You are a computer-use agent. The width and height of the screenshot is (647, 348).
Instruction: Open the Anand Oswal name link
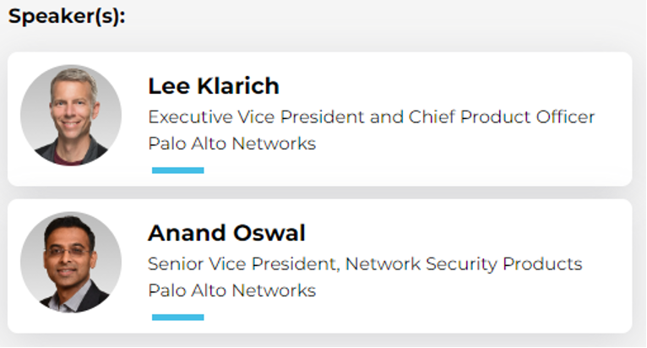[226, 233]
